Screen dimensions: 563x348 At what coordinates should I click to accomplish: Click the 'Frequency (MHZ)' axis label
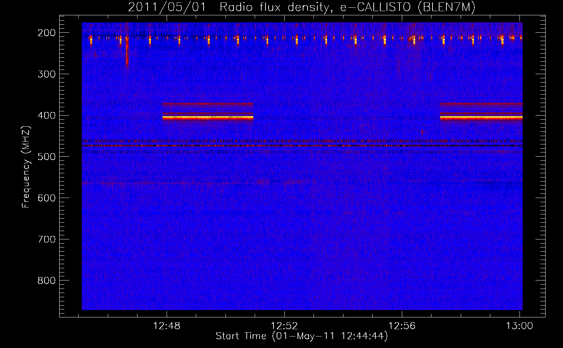tap(26, 167)
